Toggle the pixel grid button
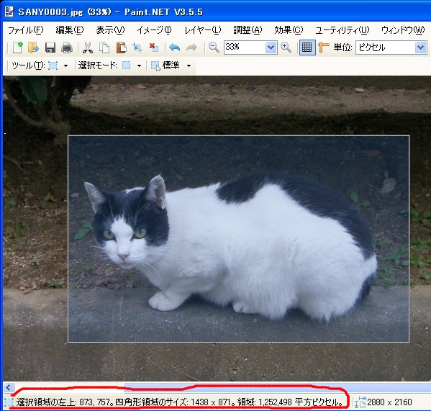Image resolution: width=431 pixels, height=411 pixels. 307,48
